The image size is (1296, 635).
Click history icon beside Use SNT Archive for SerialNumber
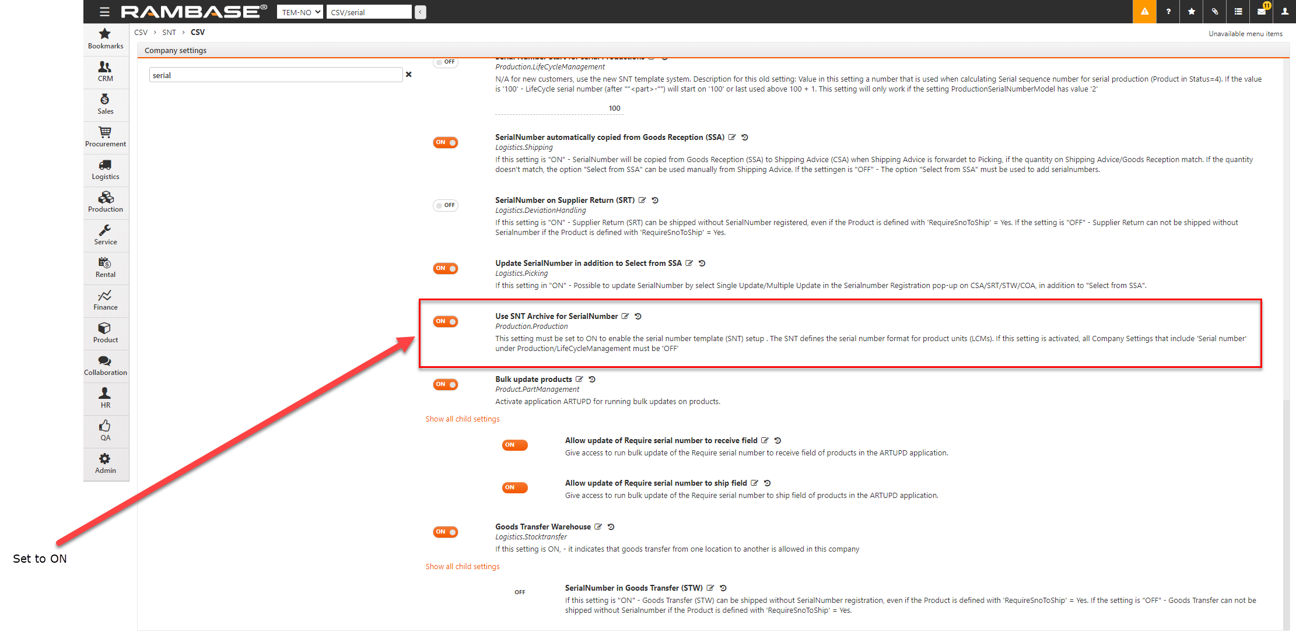click(x=638, y=317)
